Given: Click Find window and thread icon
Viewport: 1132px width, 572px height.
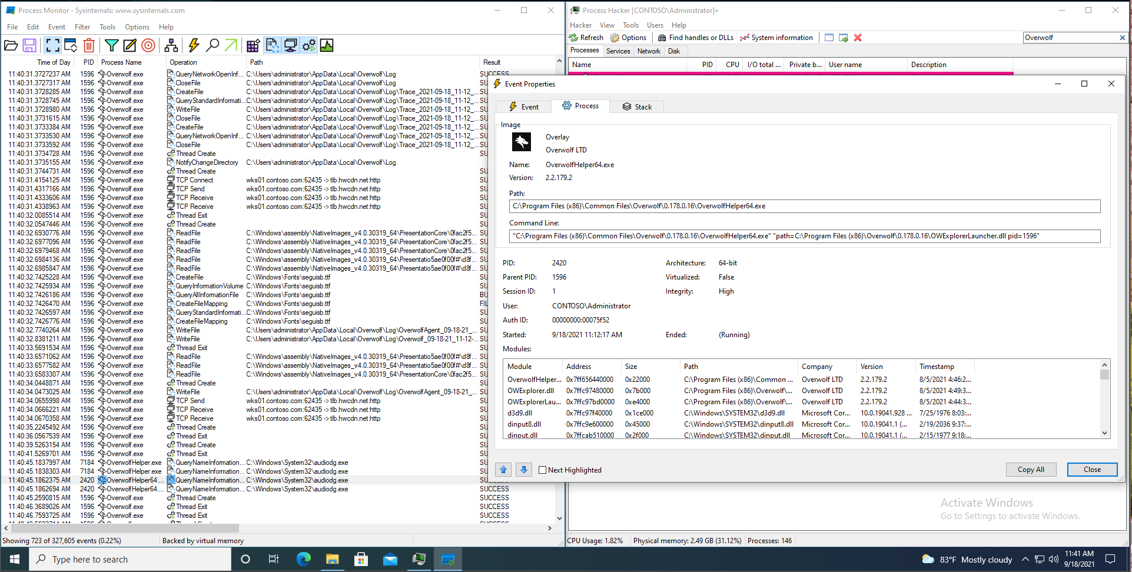Looking at the screenshot, I should (x=844, y=38).
